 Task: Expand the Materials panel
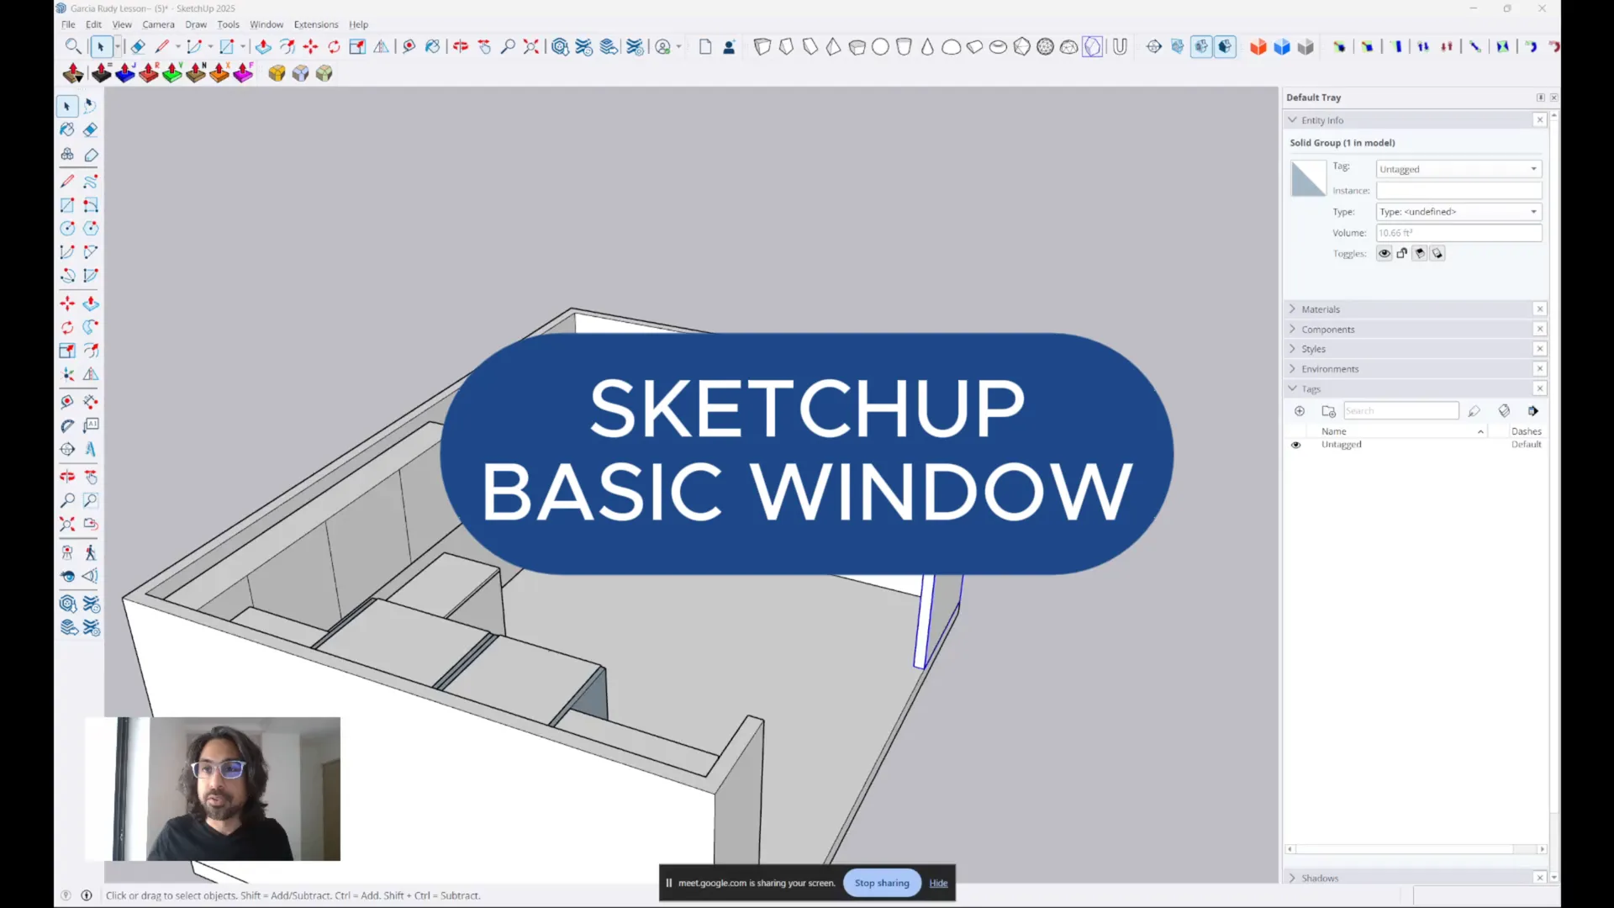(x=1321, y=309)
